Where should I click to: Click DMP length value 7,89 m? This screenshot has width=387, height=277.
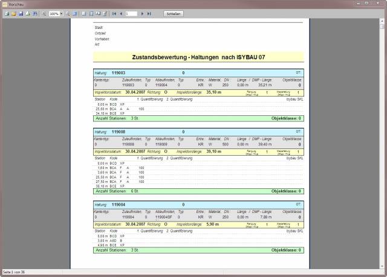(x=266, y=217)
